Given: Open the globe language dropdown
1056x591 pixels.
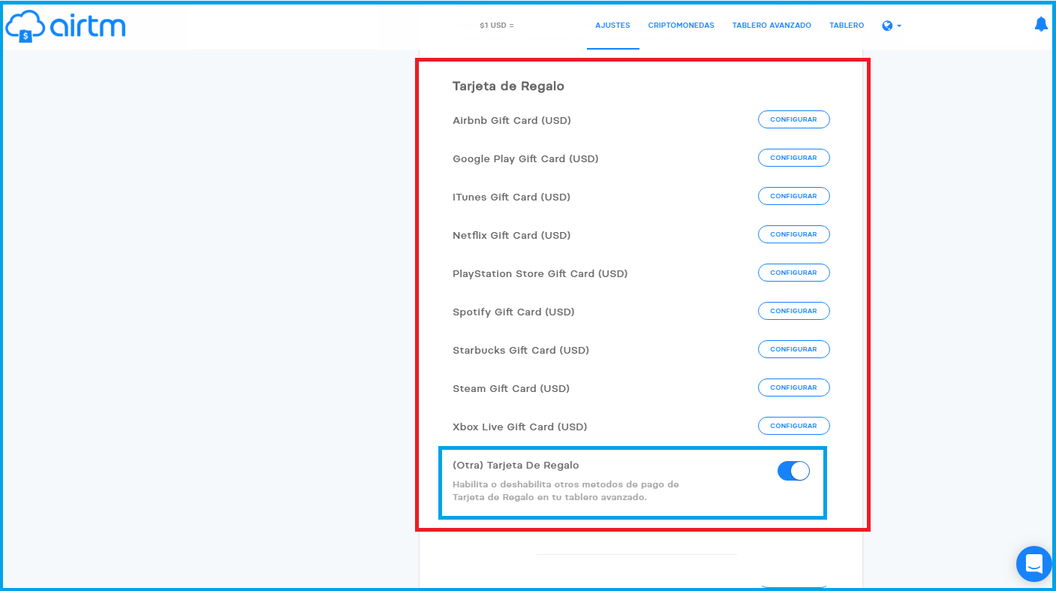Looking at the screenshot, I should 892,26.
